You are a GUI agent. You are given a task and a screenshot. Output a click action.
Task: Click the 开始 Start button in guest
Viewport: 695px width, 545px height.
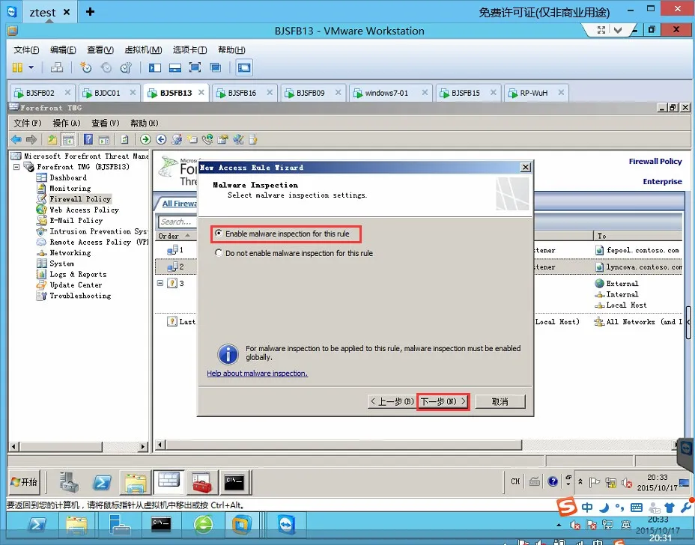click(x=24, y=482)
